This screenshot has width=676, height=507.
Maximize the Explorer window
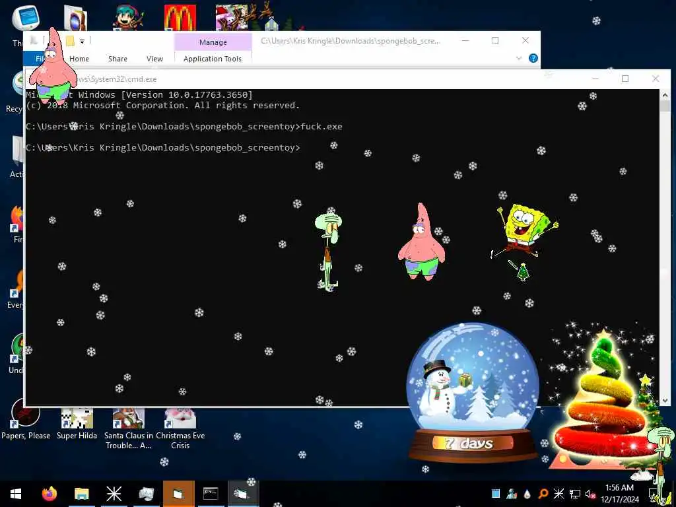pos(495,40)
